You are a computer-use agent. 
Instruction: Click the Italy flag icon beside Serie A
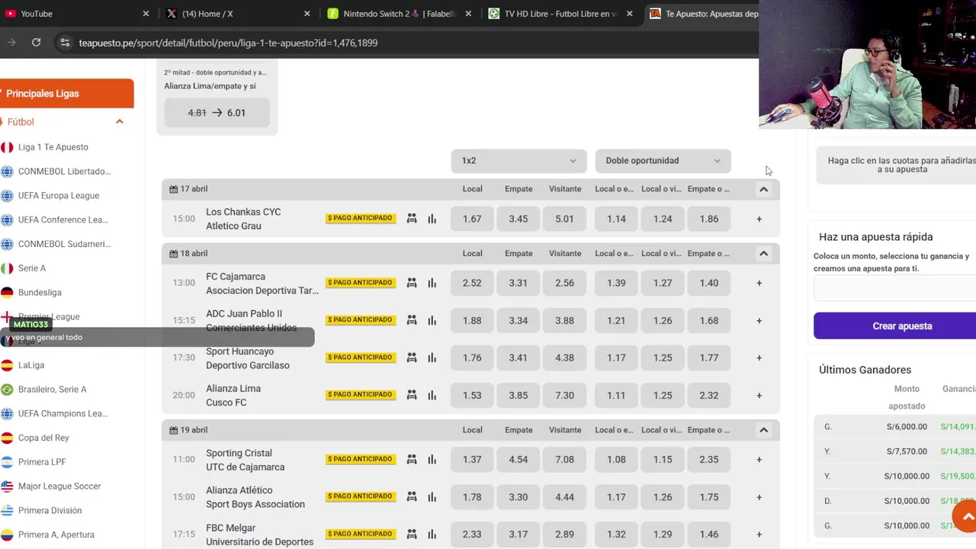[7, 268]
